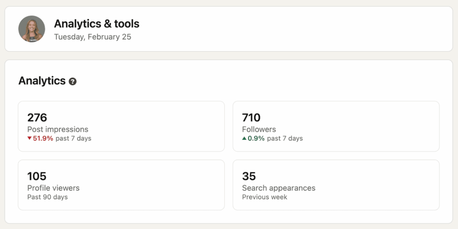Screen dimensions: 458x229
Task: Select the "Followers" label
Action: [x=259, y=129]
